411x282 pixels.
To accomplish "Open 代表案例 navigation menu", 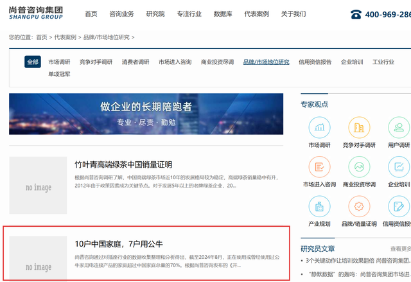I will pyautogui.click(x=257, y=14).
